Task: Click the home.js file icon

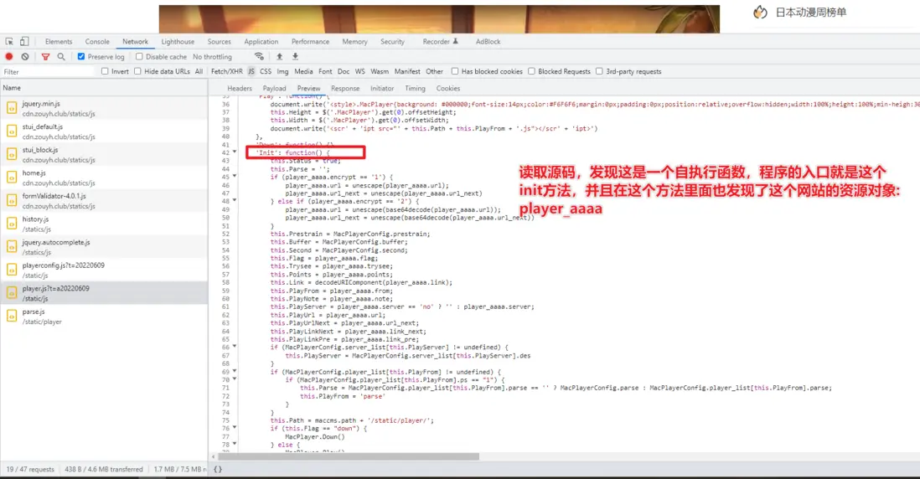Action: [x=12, y=177]
